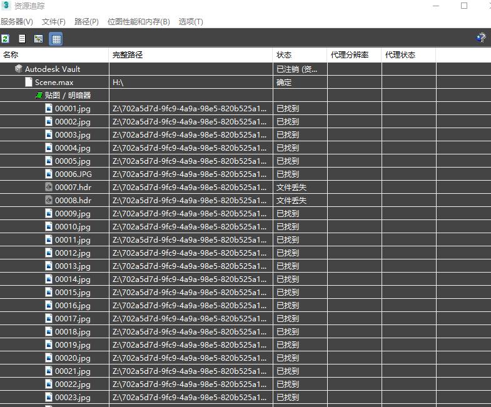Screen dimensions: 491x407
Task: Sort by the 名称 column header
Action: (54, 55)
